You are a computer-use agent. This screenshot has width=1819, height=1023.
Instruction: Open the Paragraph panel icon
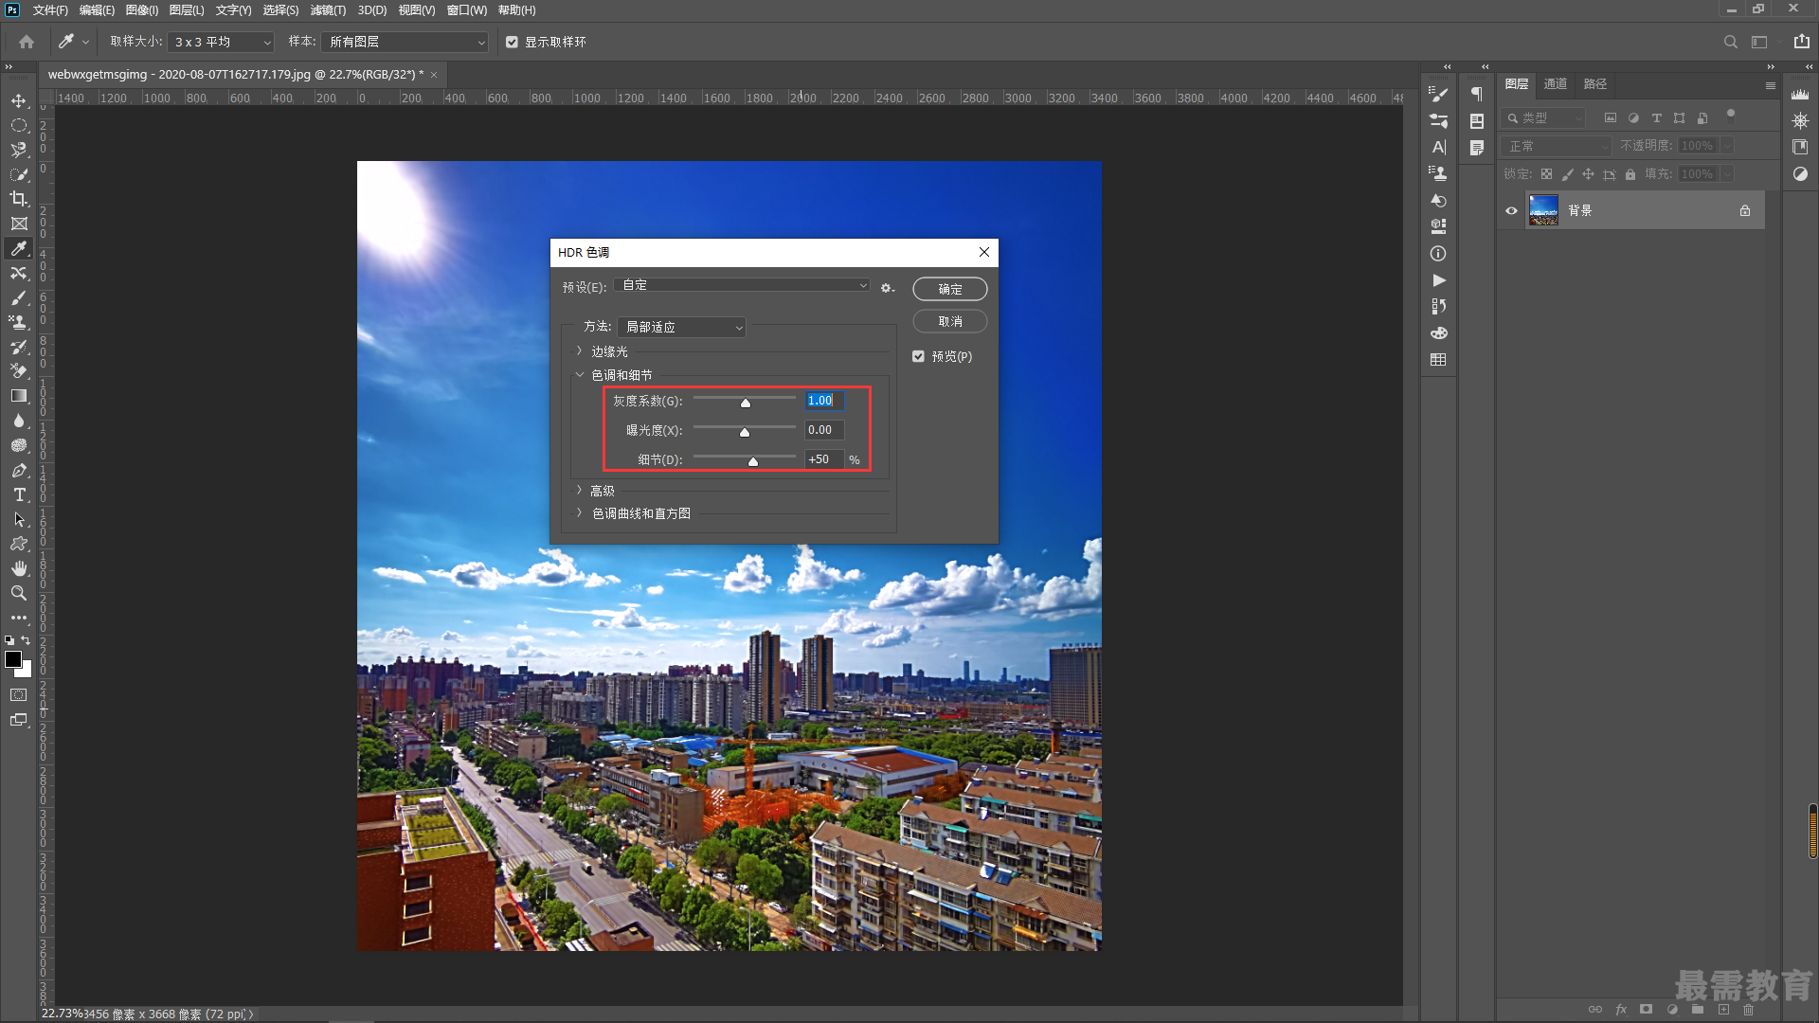[1476, 94]
